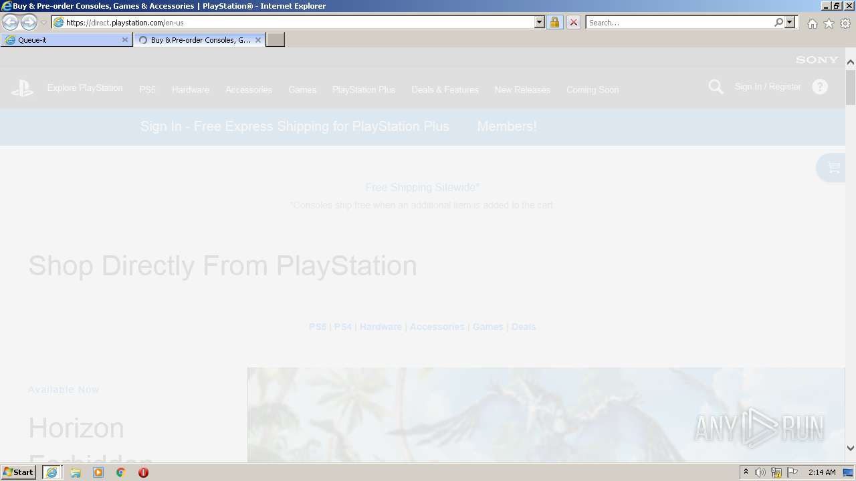Open the Games navigation item
856x481 pixels.
[302, 90]
